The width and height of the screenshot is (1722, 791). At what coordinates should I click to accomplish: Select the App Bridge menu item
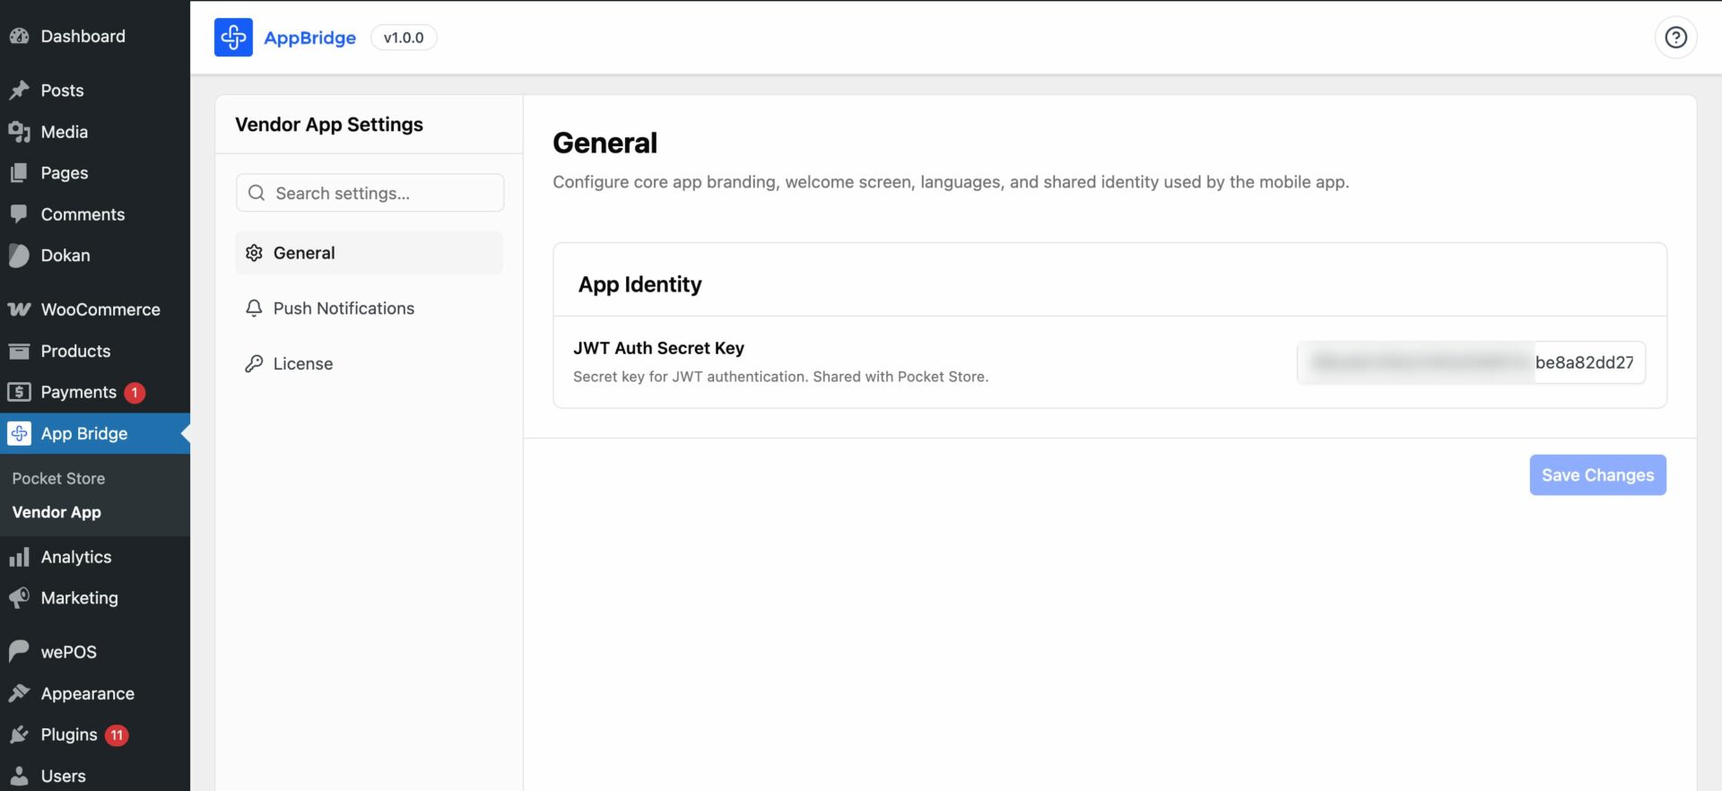pos(95,433)
